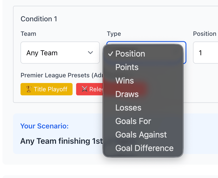Click the Any Team finishing 1st summary
218x178 pixels.
62,141
